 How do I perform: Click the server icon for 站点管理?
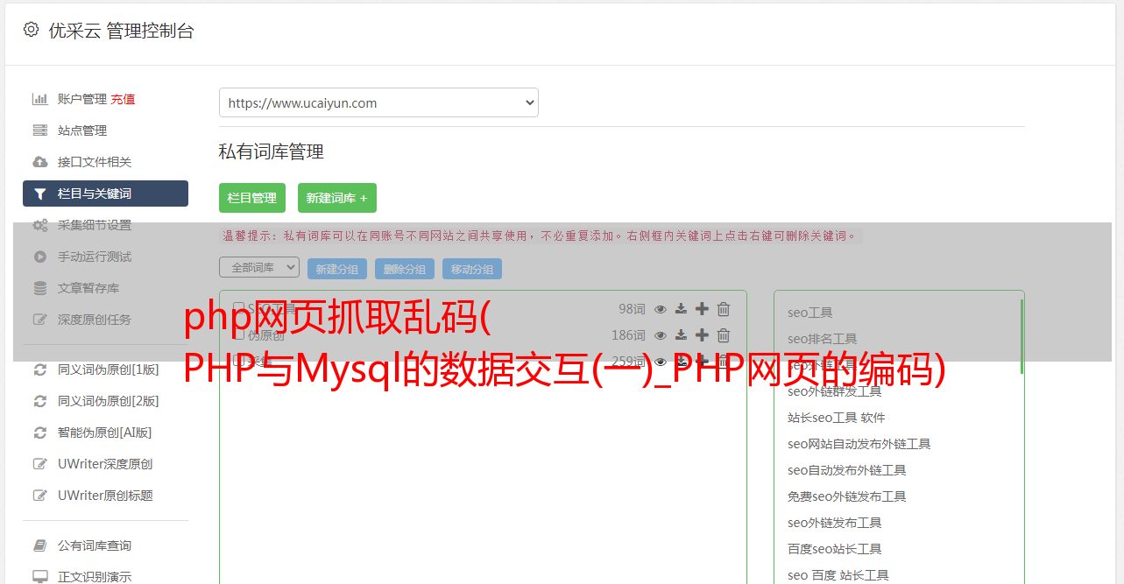tap(40, 130)
